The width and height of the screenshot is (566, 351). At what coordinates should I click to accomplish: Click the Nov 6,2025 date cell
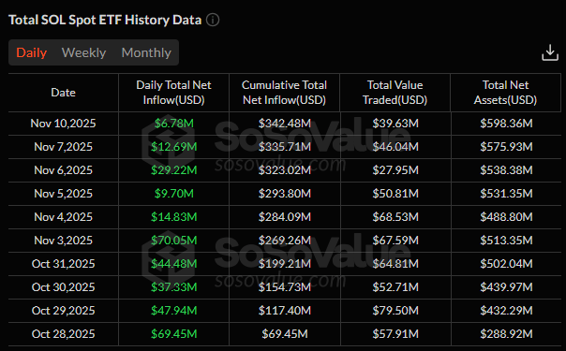pyautogui.click(x=63, y=170)
